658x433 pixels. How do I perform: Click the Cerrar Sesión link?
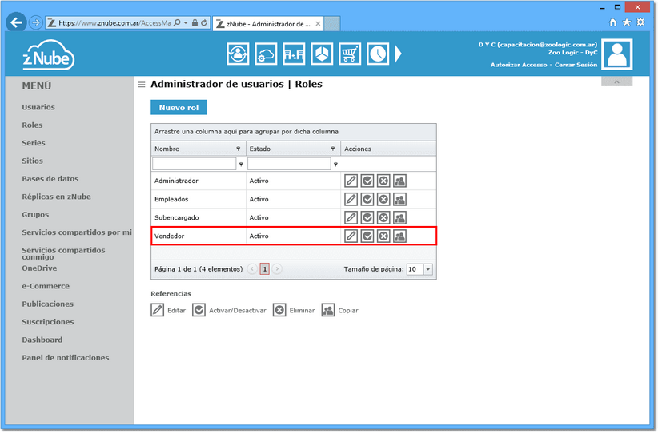(x=576, y=65)
